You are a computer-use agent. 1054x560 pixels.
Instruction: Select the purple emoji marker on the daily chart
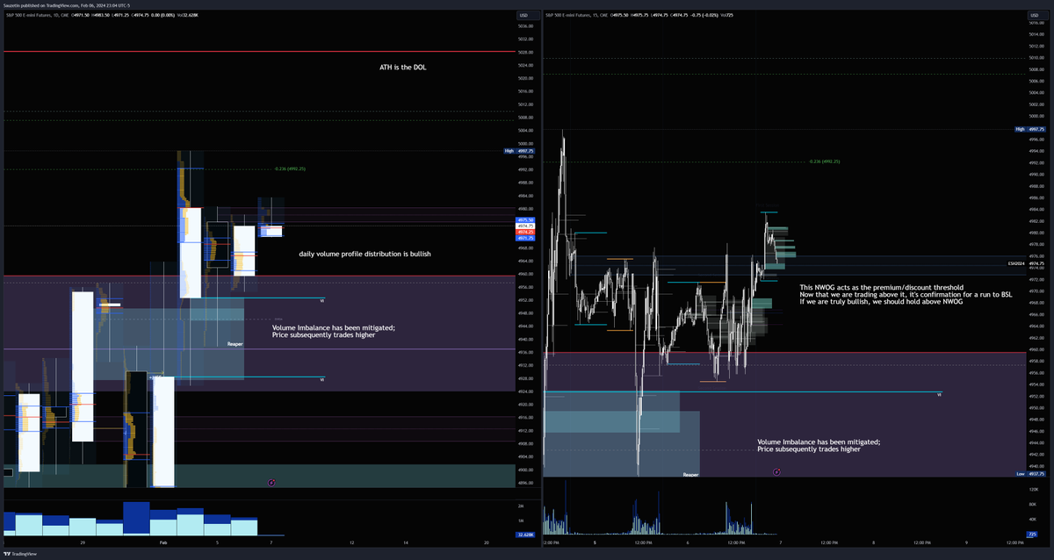tap(272, 483)
